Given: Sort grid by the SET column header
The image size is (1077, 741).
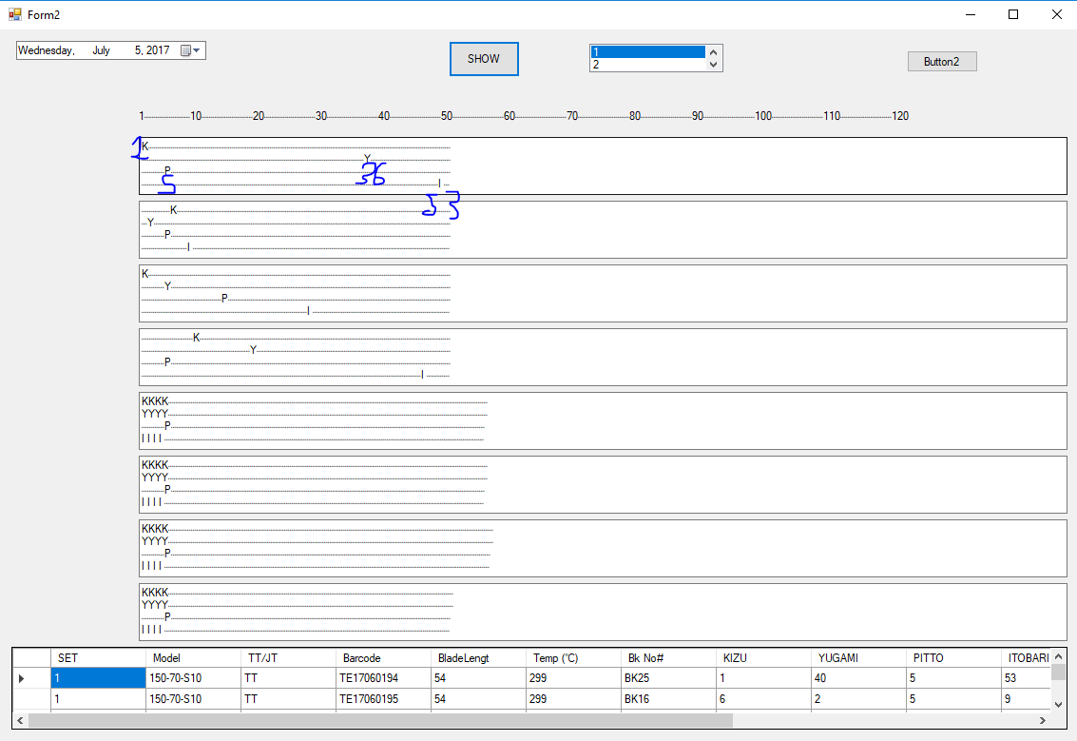Looking at the screenshot, I should click(98, 658).
